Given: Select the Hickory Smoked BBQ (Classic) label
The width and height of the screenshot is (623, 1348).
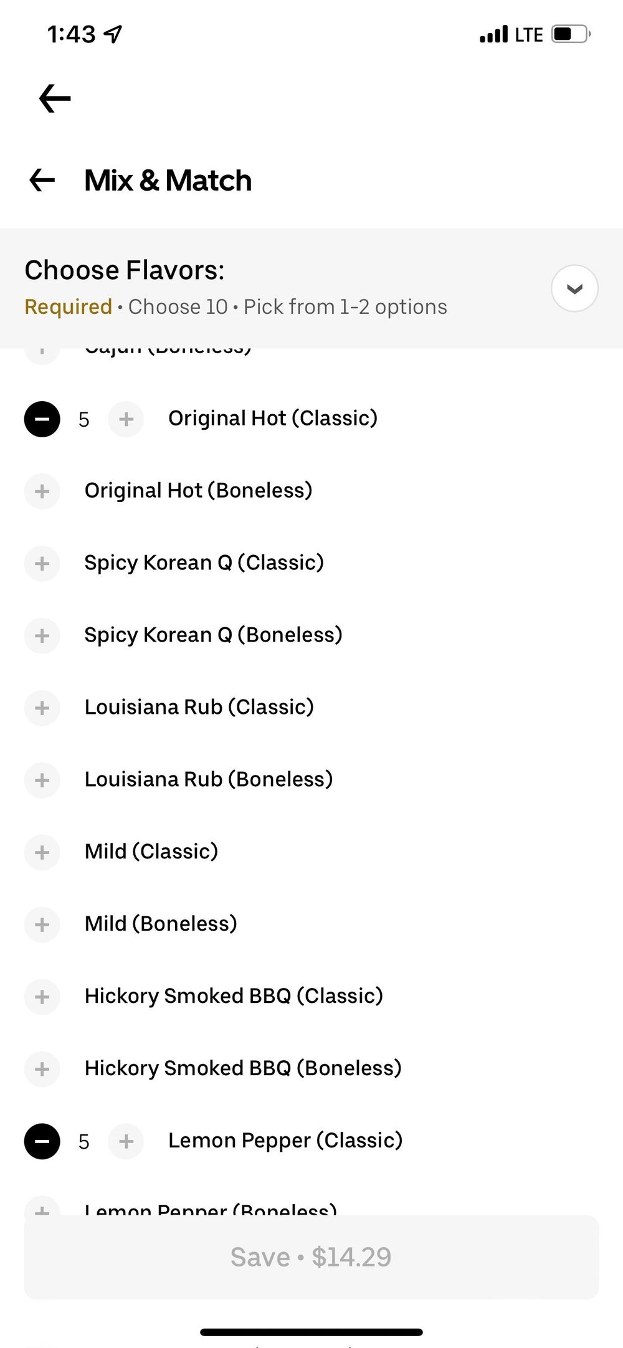Looking at the screenshot, I should click(x=234, y=996).
